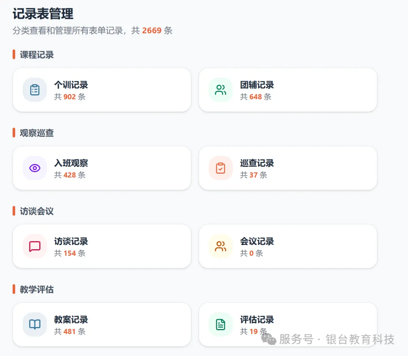Click the 共 902 条 count text

click(x=70, y=97)
